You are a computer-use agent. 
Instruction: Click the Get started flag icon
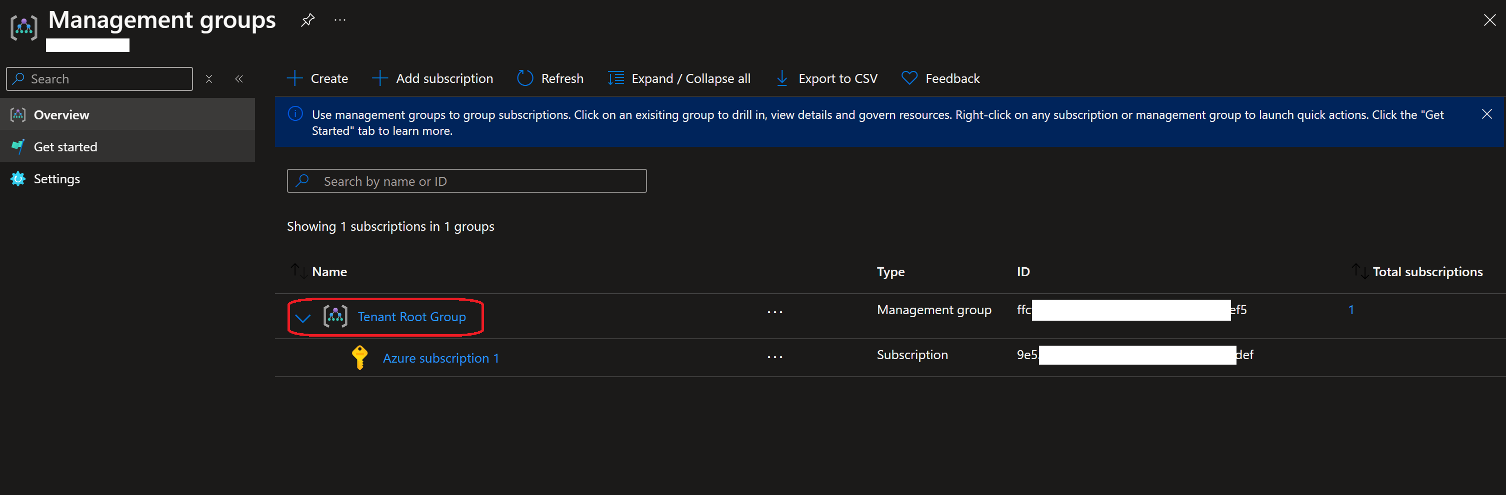point(18,146)
